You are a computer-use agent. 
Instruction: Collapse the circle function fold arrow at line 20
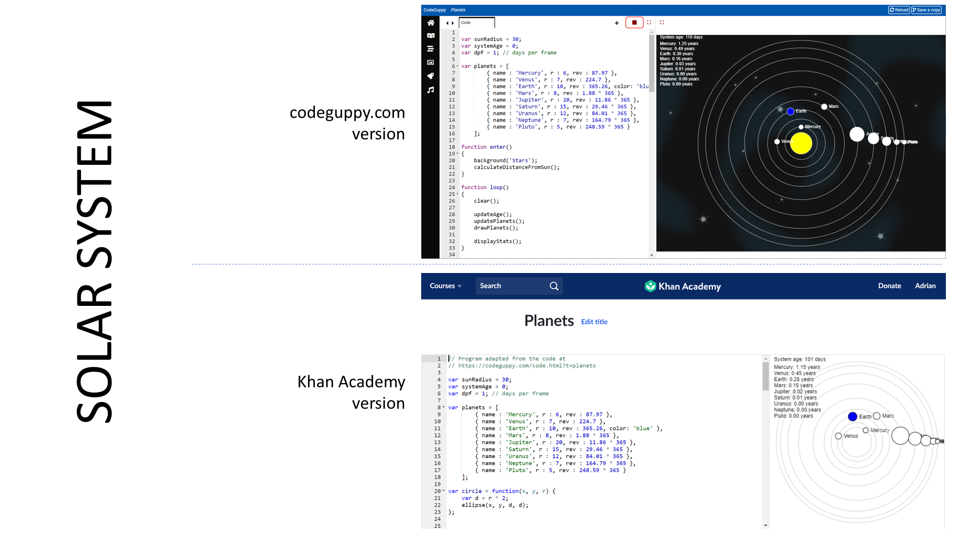pos(444,491)
